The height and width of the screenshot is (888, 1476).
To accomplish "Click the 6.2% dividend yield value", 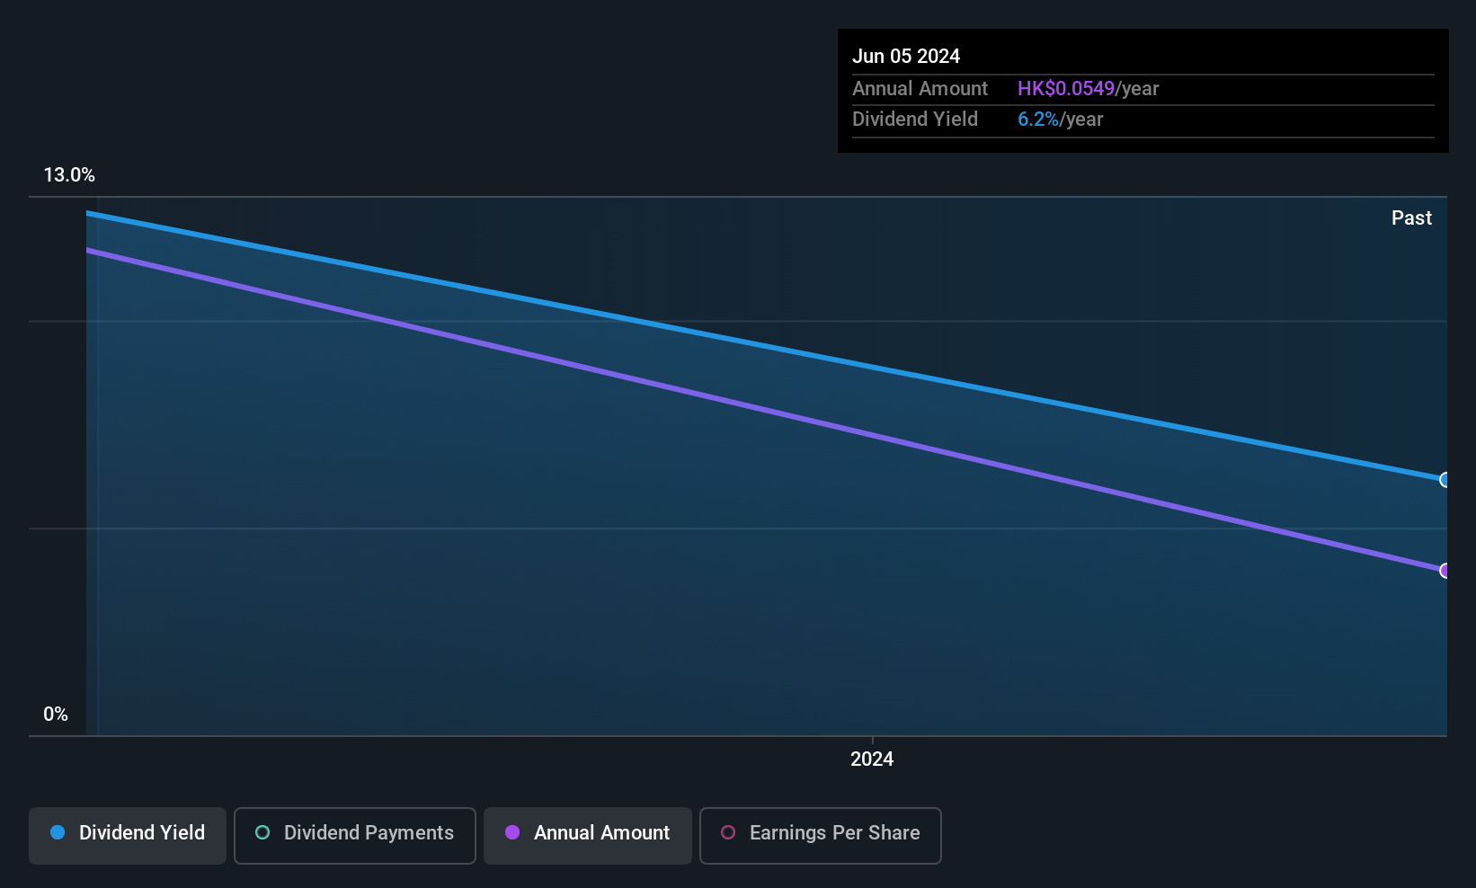I will 1038,120.
